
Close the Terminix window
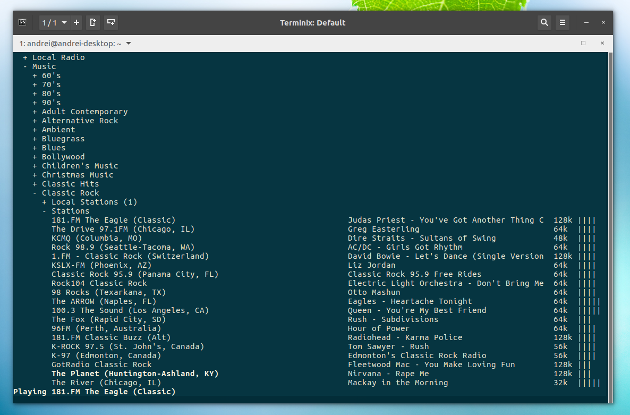click(x=603, y=22)
